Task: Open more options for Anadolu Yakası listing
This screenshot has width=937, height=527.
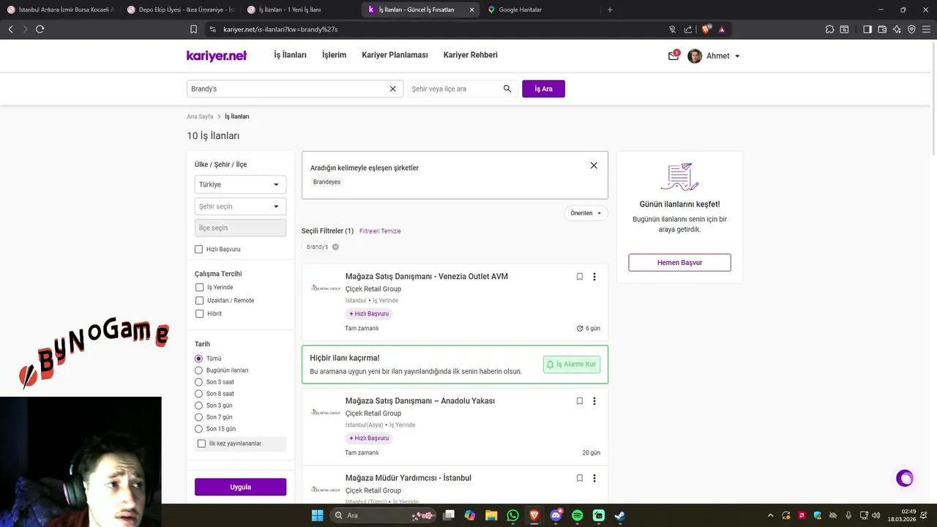Action: tap(594, 401)
